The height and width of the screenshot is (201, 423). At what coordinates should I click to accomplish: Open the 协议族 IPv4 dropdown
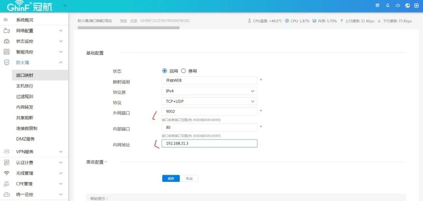(209, 91)
